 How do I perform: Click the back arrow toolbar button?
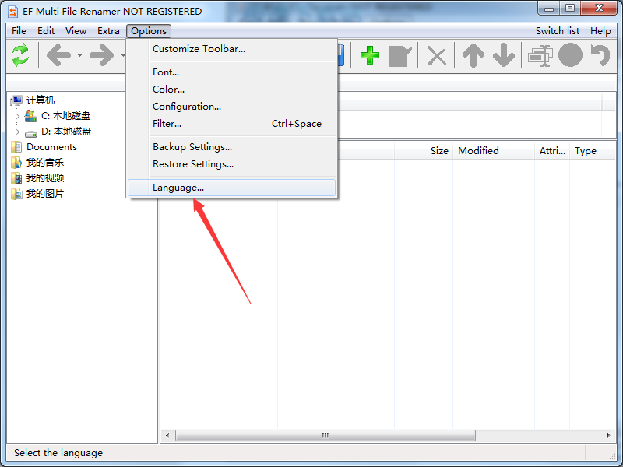pyautogui.click(x=58, y=55)
